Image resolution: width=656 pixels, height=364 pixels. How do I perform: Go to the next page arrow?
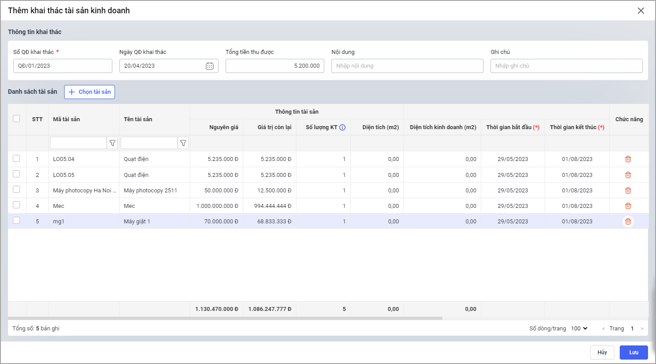point(642,329)
